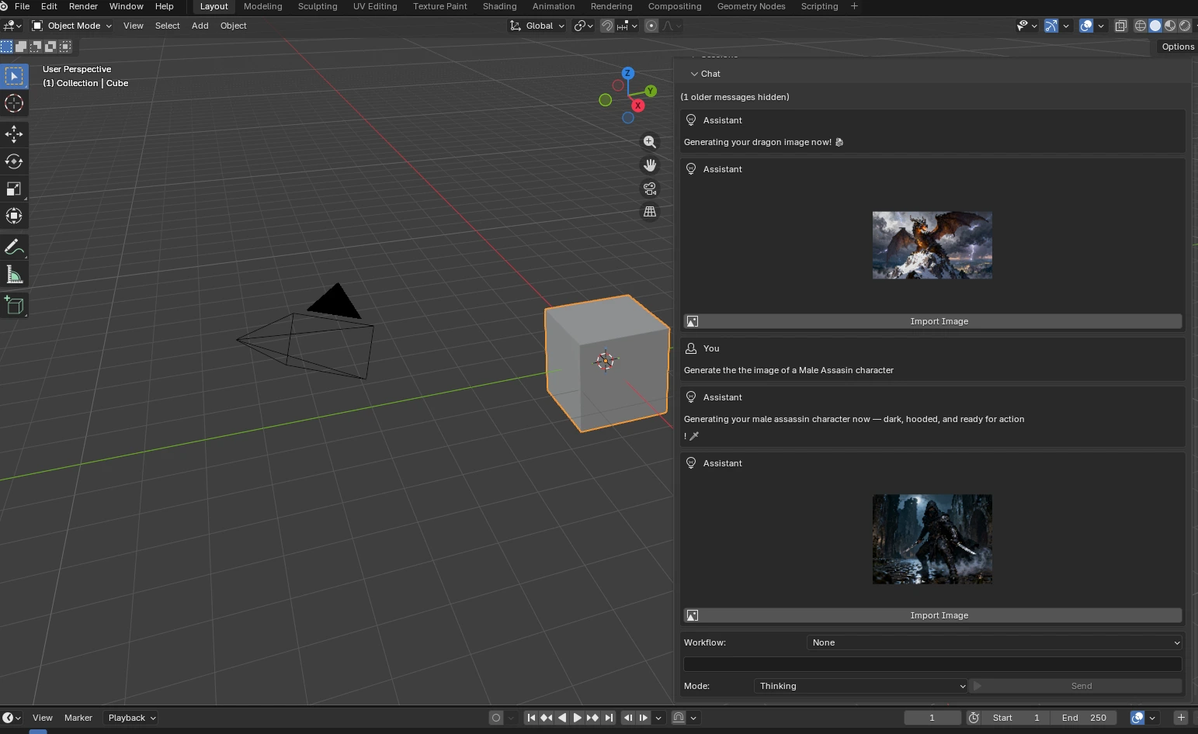Toggle show gizmos button
Screen dimensions: 1198x734
(x=1050, y=26)
